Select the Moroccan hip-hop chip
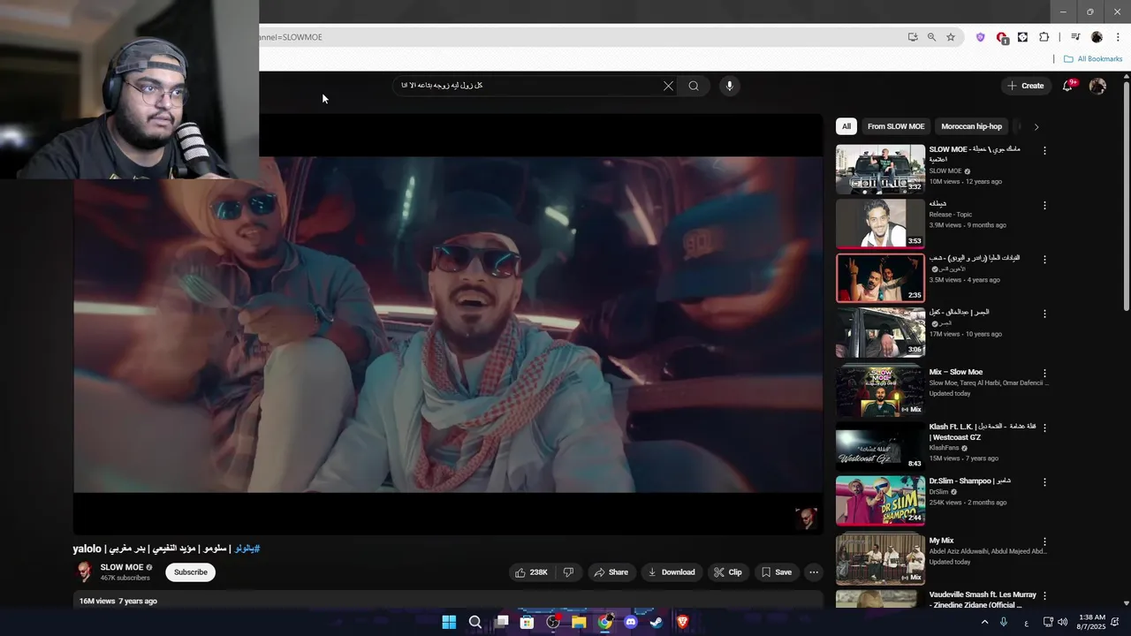 [x=971, y=126]
